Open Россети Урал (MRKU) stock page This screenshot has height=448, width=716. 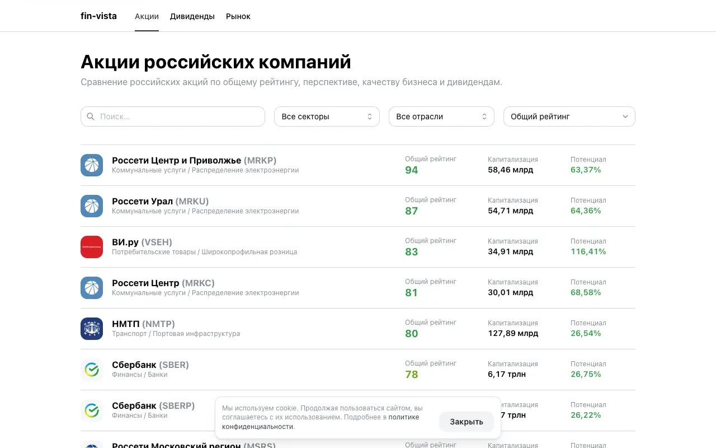(x=161, y=201)
